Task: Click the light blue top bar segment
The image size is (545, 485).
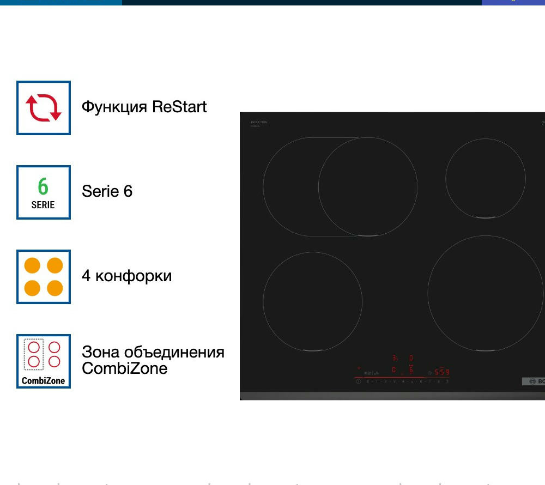Action: 61,2
